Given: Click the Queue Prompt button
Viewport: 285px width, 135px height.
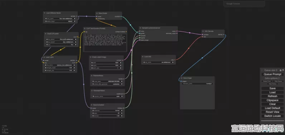Looking at the screenshot, I should 272,74.
